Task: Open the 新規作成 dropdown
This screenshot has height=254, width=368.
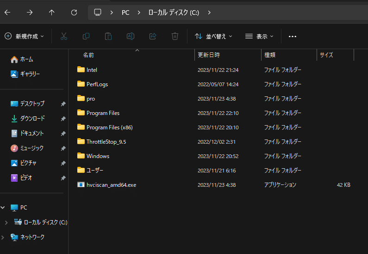Action: pos(24,37)
